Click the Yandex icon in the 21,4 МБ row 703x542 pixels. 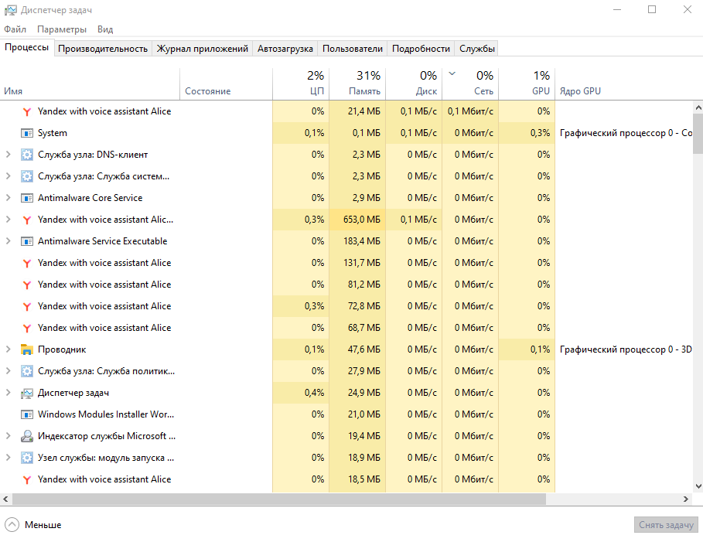27,111
